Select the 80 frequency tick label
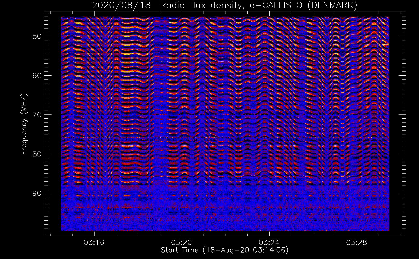 click(37, 154)
